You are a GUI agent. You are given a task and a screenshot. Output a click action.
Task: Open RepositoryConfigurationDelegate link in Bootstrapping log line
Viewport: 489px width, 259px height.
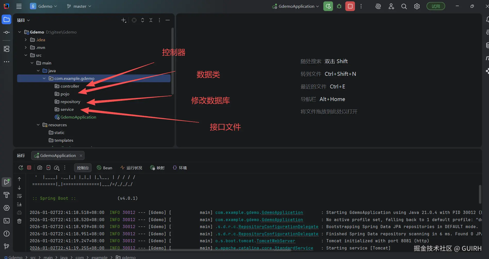[278, 227]
